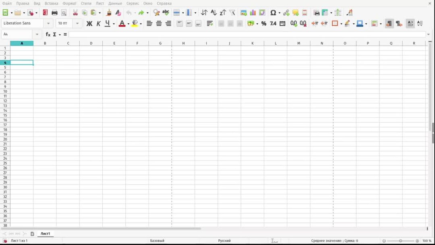Image resolution: width=435 pixels, height=245 pixels.
Task: Open Print Preview
Action: [x=64, y=12]
